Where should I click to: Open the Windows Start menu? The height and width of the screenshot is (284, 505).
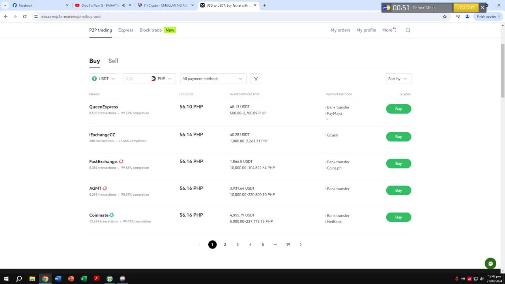[x=6, y=279]
